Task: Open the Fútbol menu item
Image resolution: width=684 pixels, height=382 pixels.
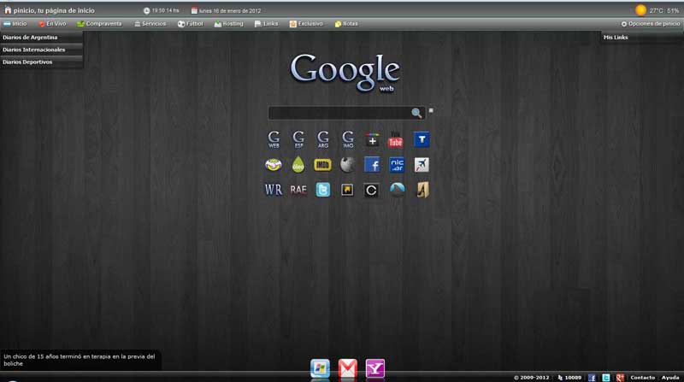Action: (x=192, y=24)
